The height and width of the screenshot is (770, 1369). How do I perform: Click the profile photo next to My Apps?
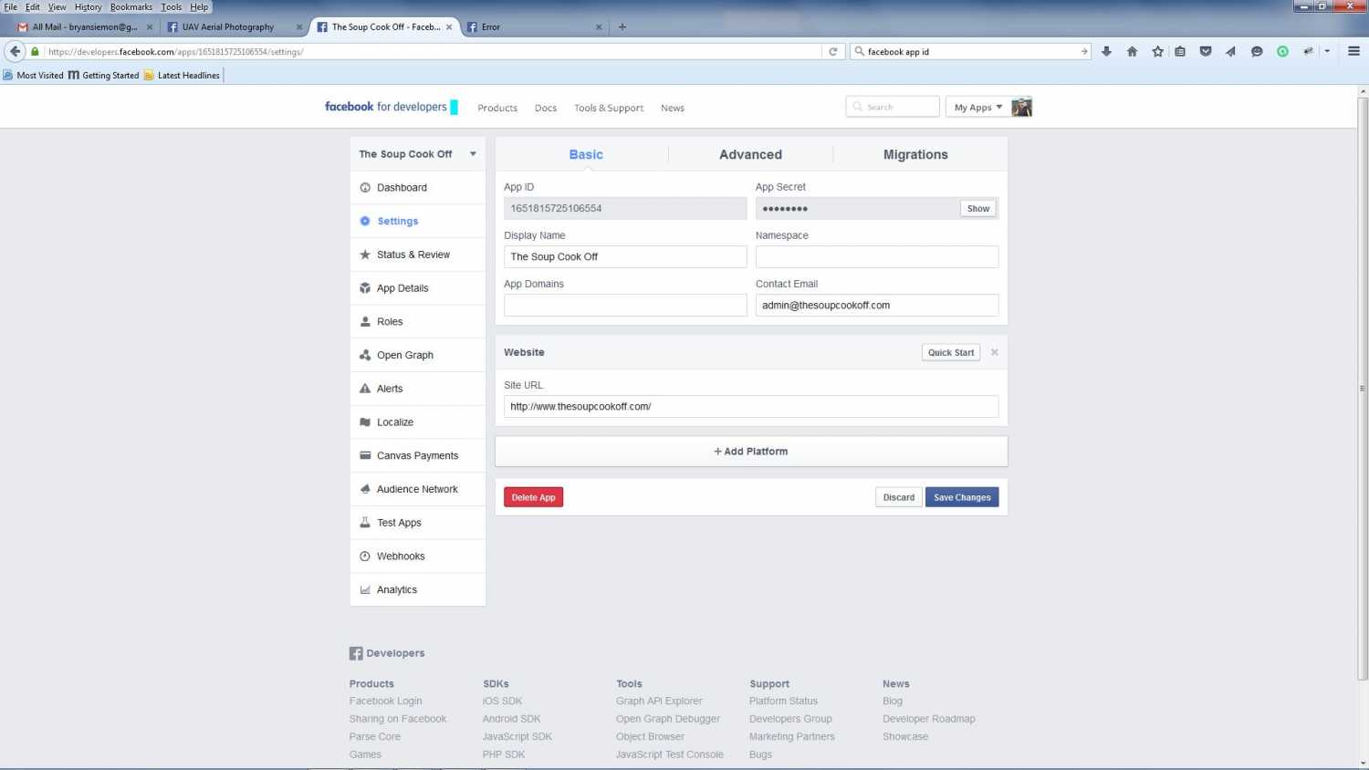[1022, 107]
